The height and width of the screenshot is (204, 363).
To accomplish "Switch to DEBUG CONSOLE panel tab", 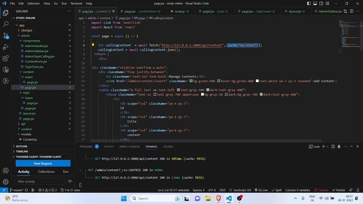I will pyautogui.click(x=129, y=147).
